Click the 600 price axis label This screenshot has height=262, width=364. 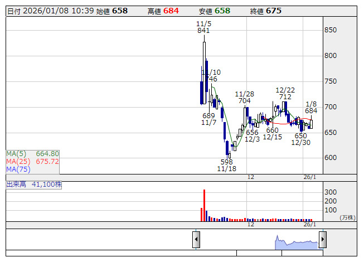[331, 158]
